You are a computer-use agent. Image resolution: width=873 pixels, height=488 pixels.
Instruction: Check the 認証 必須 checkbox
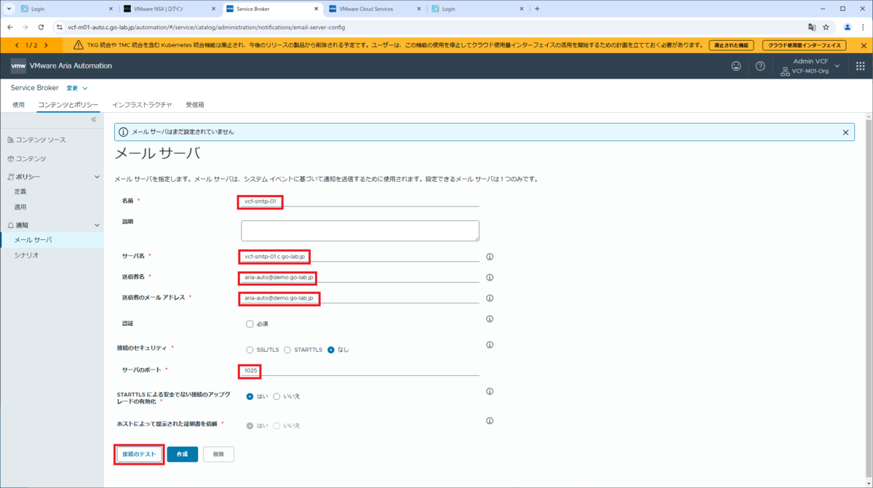(x=250, y=324)
